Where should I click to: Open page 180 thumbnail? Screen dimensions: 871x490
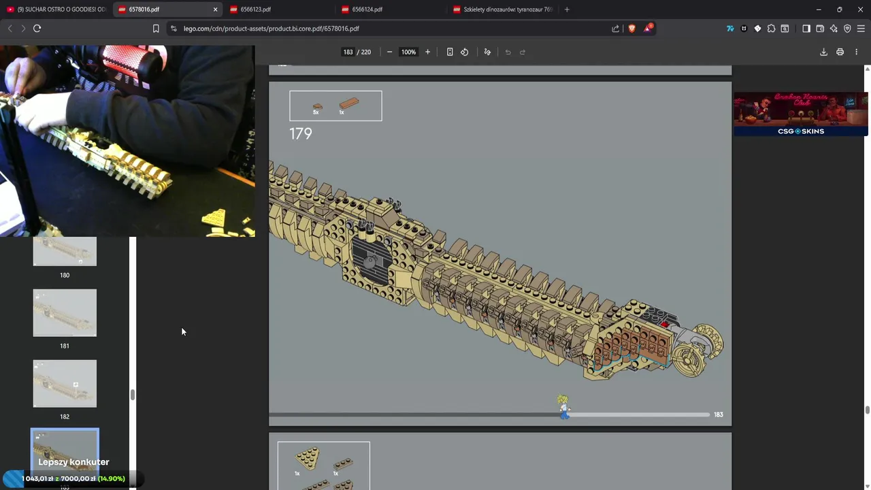point(65,252)
